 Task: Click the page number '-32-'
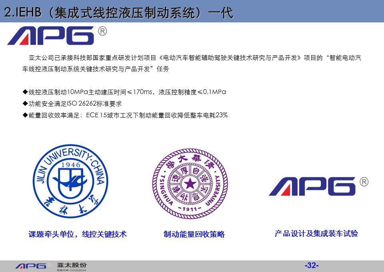(312, 265)
